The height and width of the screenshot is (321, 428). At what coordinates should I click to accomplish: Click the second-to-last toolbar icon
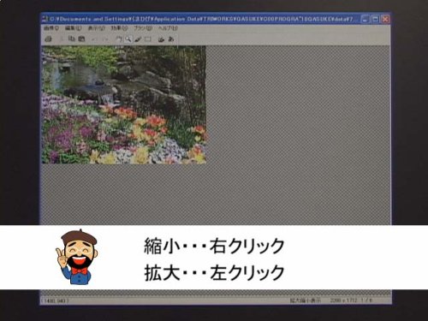tap(161, 39)
